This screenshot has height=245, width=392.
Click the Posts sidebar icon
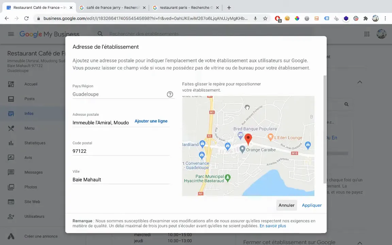[x=11, y=99]
